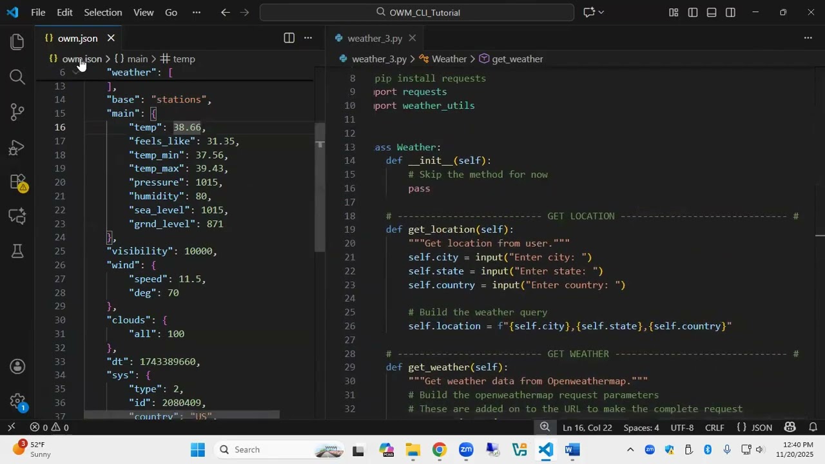This screenshot has height=464, width=825.
Task: Open Customize Layout in the title bar
Action: point(674,12)
